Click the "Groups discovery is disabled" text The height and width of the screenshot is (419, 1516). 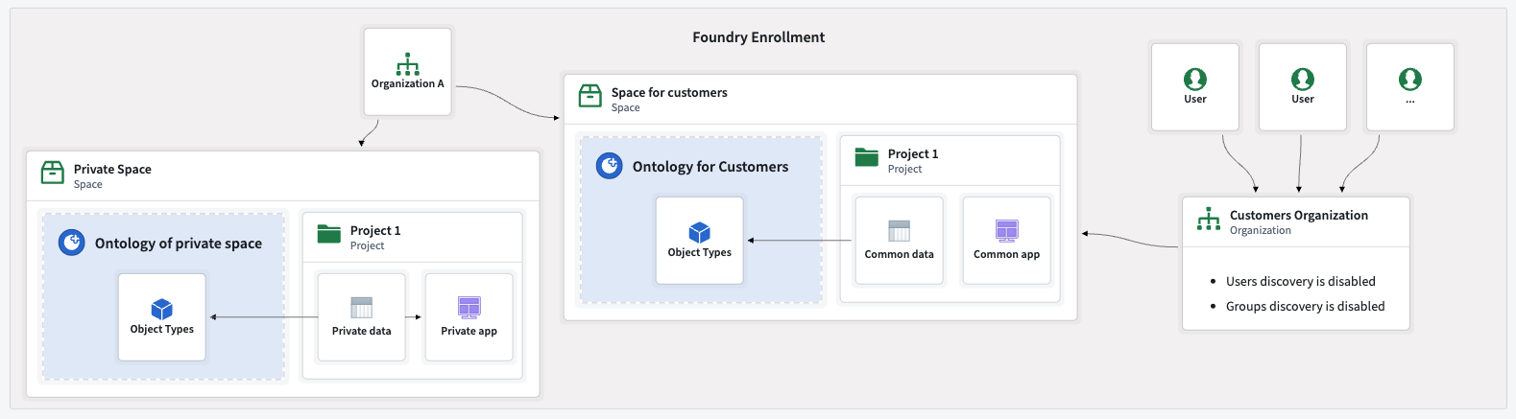(x=1305, y=306)
